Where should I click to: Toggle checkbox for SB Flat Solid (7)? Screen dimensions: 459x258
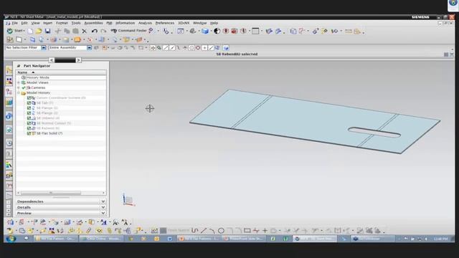(x=29, y=133)
